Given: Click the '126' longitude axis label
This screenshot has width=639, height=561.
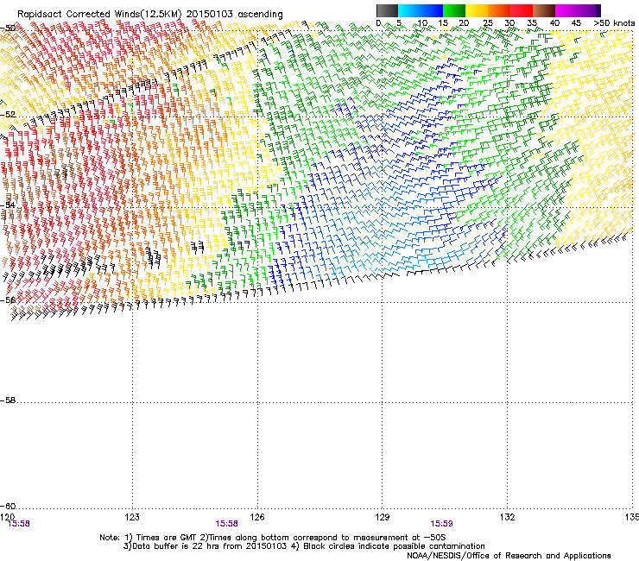Looking at the screenshot, I should [257, 517].
